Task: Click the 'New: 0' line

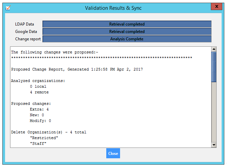Action: [x=37, y=115]
